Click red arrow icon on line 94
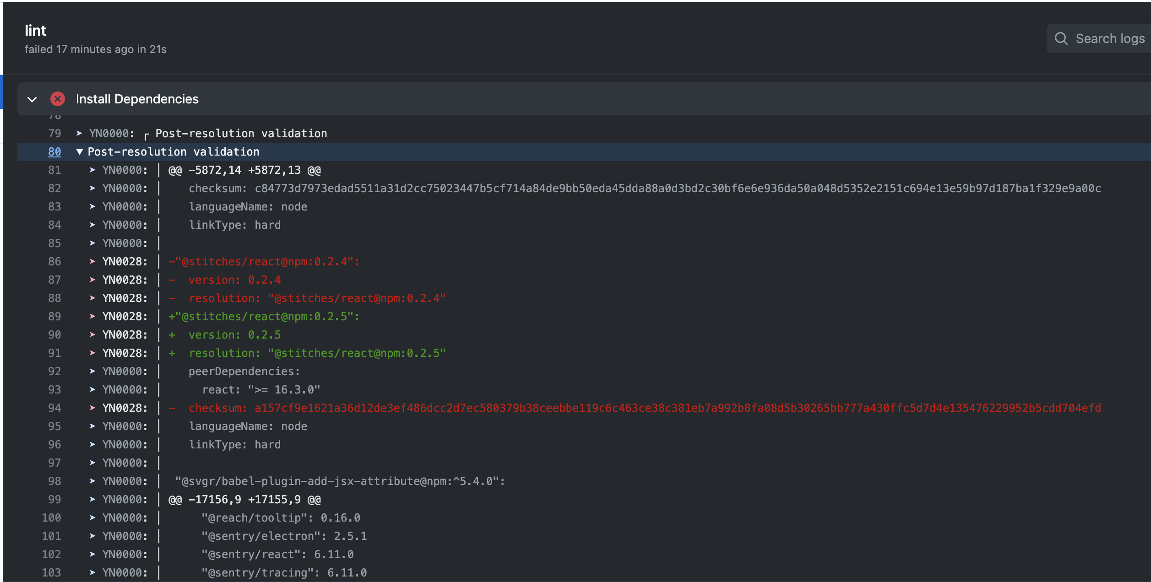This screenshot has height=582, width=1151. [x=92, y=408]
